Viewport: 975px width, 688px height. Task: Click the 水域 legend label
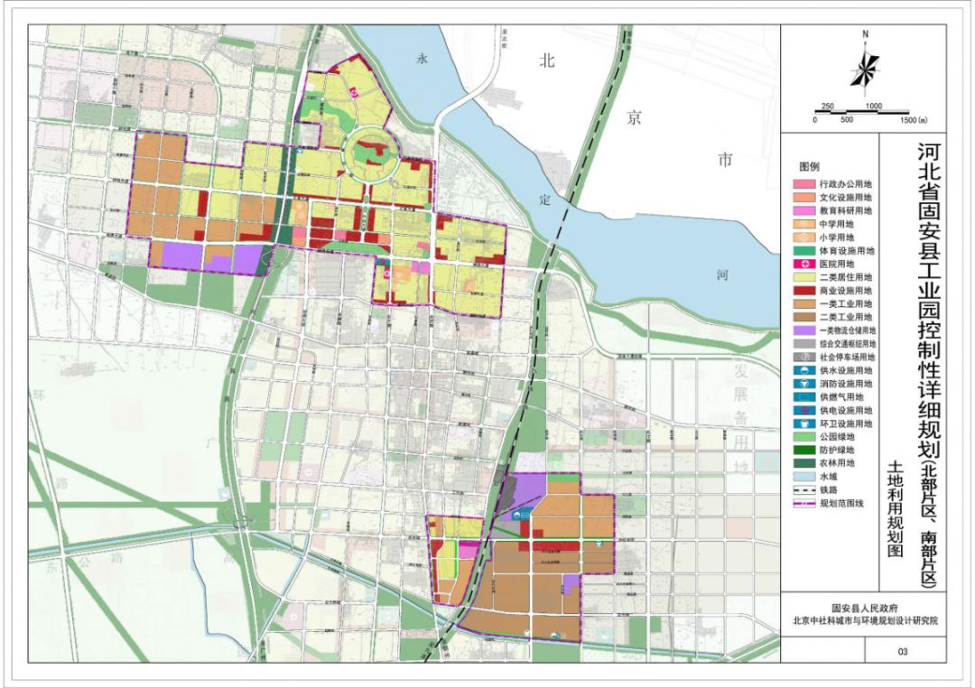pos(828,477)
